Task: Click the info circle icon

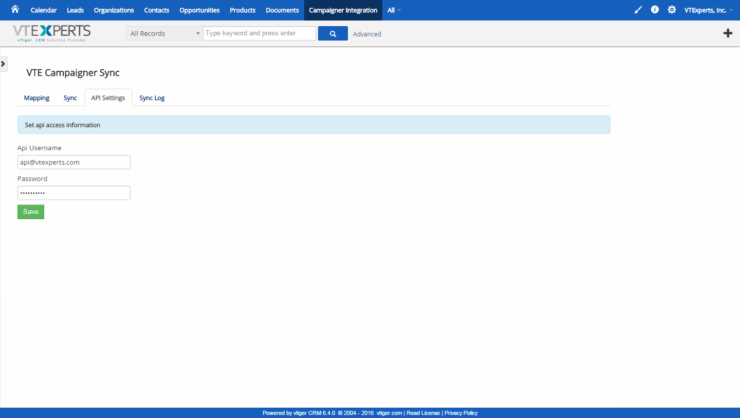Action: pos(655,10)
